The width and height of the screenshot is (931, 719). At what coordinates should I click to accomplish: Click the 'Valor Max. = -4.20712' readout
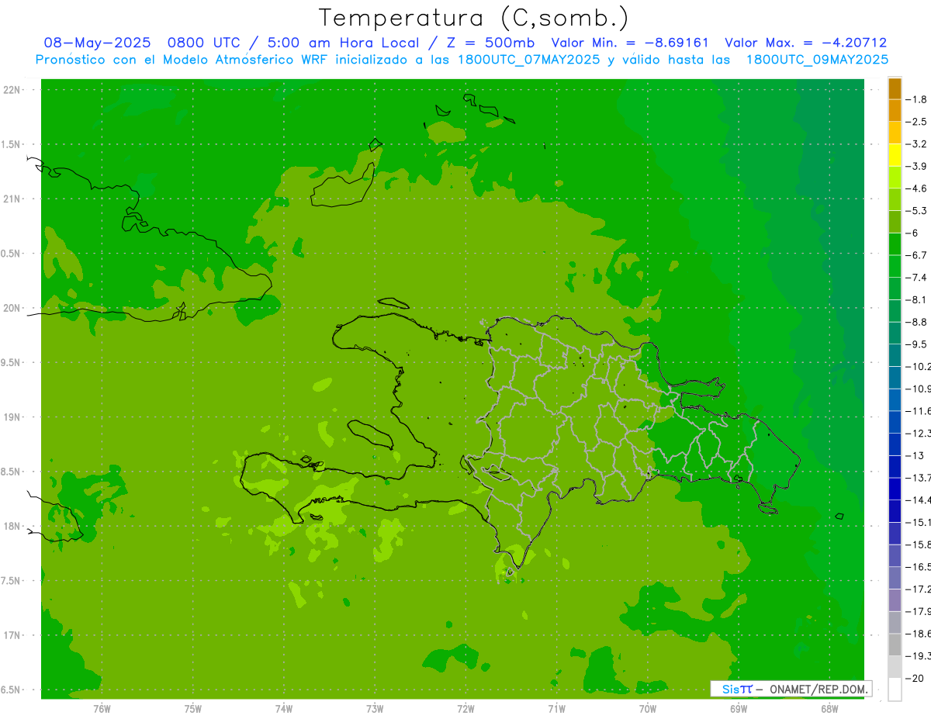coord(805,43)
